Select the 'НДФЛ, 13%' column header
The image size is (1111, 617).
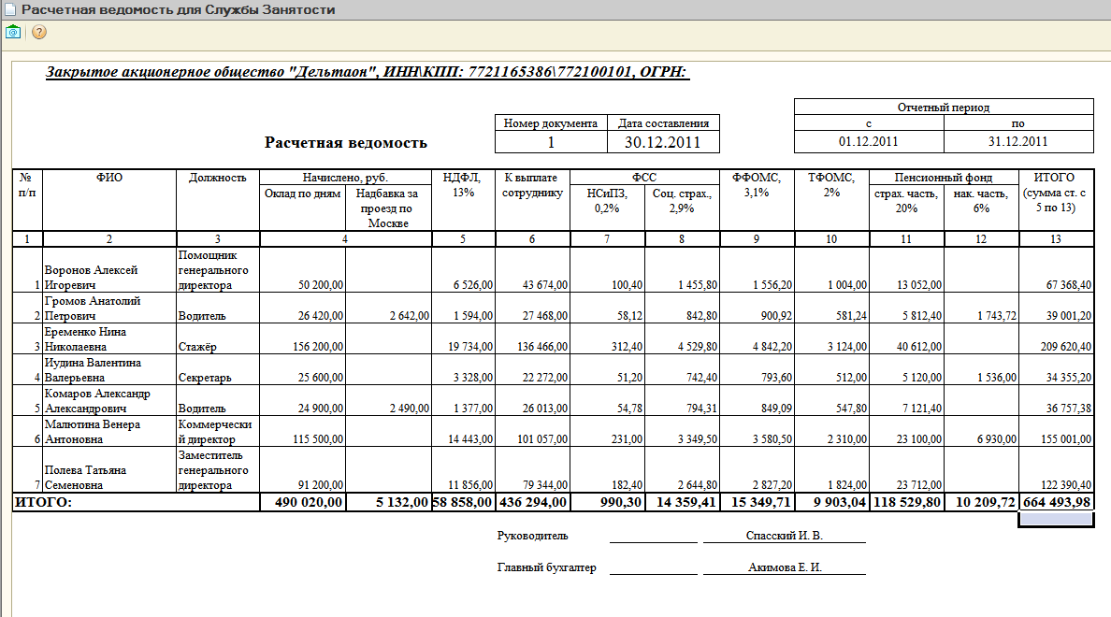(x=463, y=200)
